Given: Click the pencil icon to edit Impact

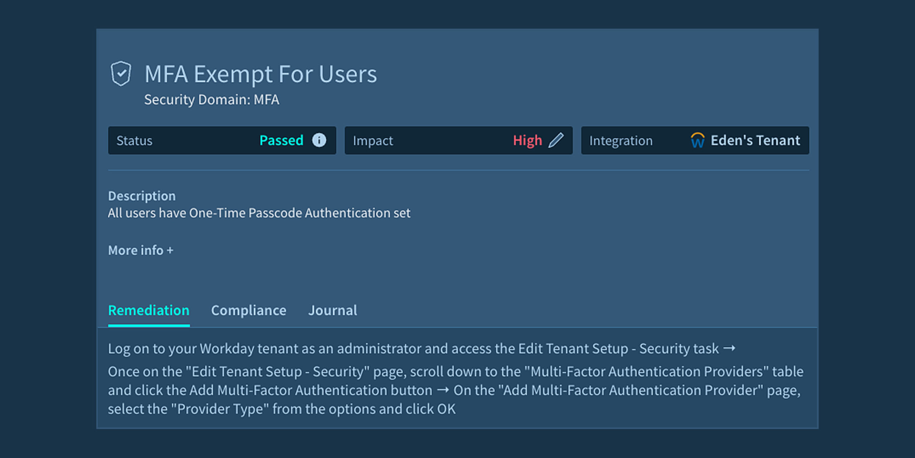Looking at the screenshot, I should click(556, 140).
